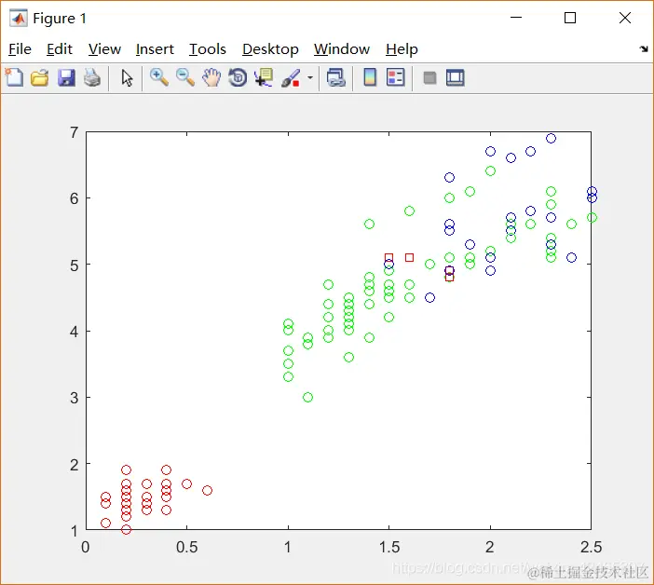Screen dimensions: 654x585
Task: Click the dock figure arrow icon
Action: click(x=644, y=48)
